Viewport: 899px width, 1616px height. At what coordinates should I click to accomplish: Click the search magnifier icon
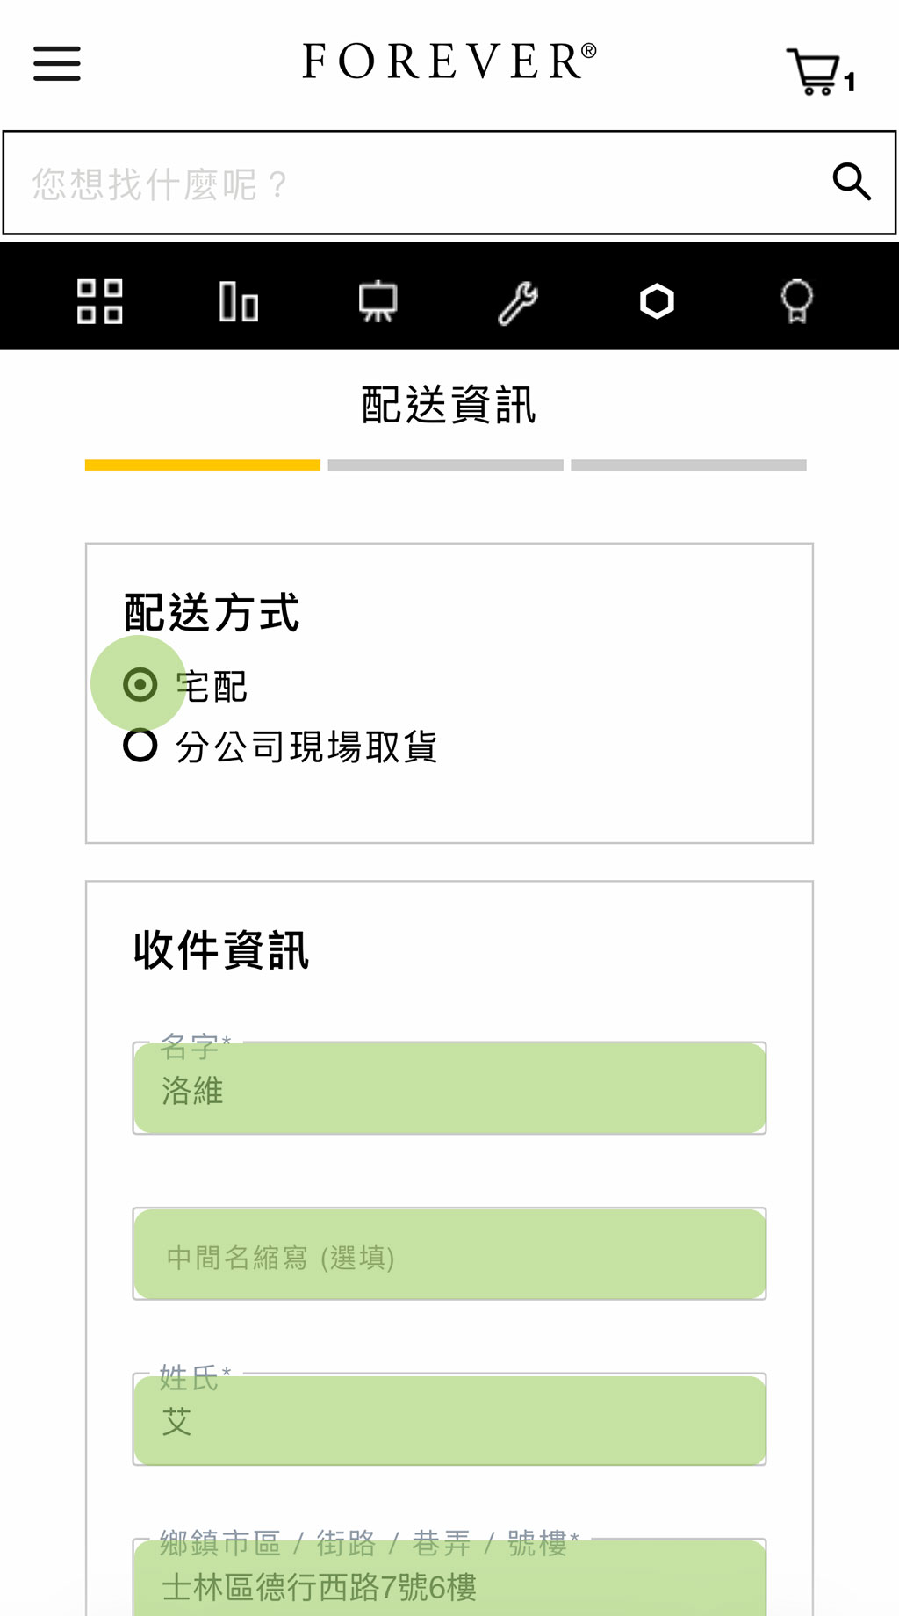(x=851, y=182)
